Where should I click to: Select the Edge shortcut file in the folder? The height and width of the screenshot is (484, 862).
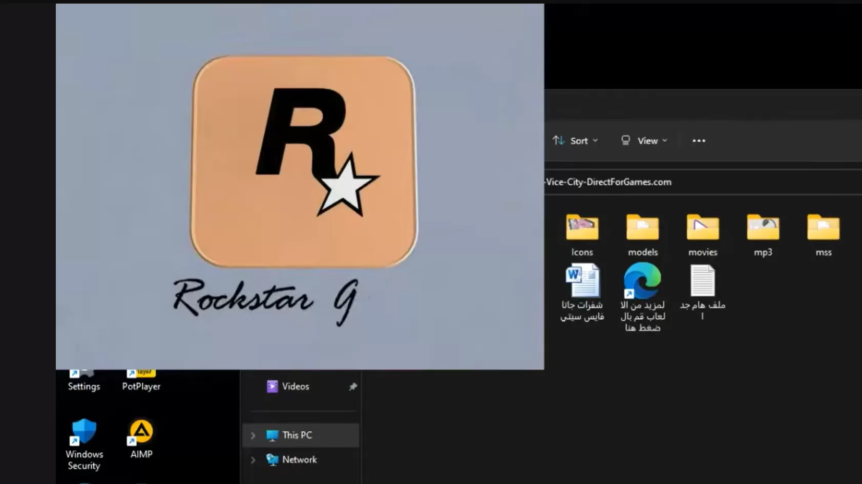point(642,297)
